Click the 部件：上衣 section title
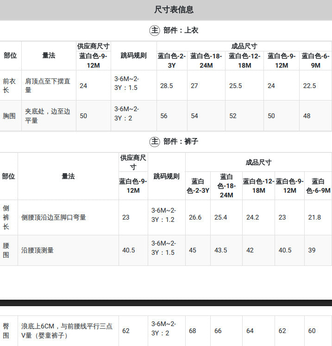 click(181, 31)
